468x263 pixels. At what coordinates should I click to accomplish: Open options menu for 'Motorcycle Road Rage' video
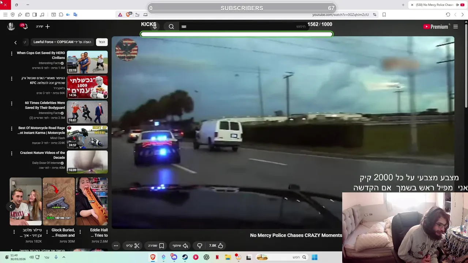point(11,128)
